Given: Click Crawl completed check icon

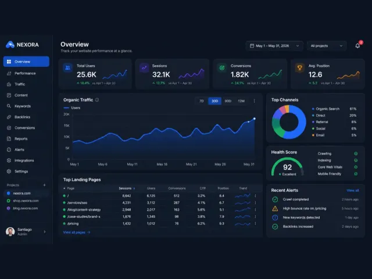Looking at the screenshot, I should (275, 199).
